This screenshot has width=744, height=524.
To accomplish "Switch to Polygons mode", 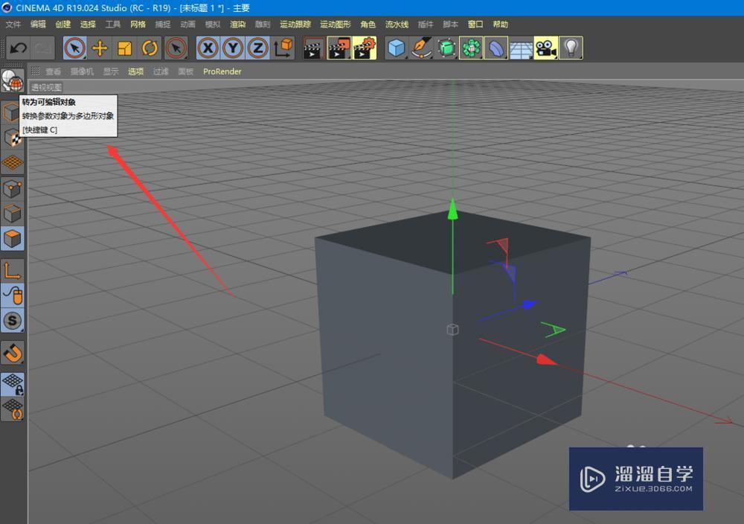I will pos(13,238).
